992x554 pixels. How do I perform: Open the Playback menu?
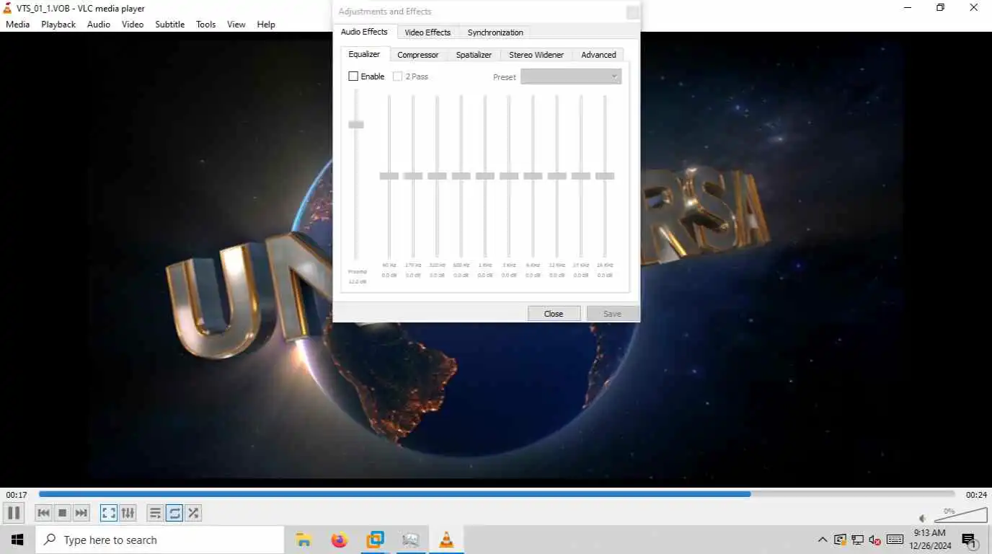58,24
